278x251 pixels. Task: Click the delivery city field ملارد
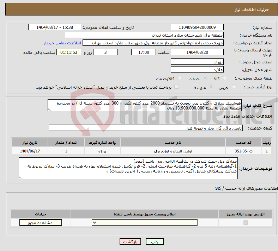[x=197, y=69]
